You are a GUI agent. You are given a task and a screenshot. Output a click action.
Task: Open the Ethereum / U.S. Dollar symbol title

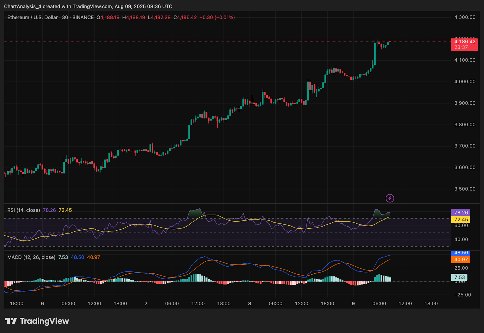click(x=32, y=18)
